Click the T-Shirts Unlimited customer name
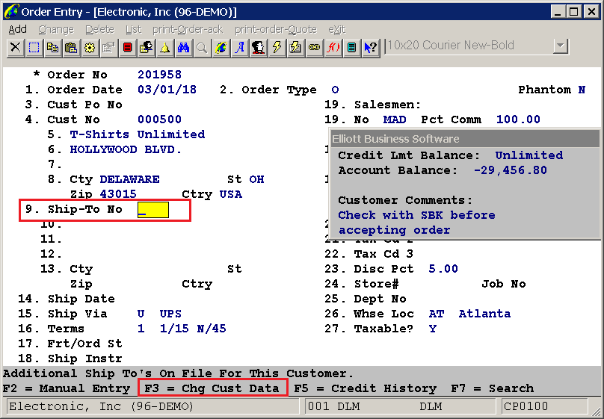604x419 pixels. (x=138, y=134)
